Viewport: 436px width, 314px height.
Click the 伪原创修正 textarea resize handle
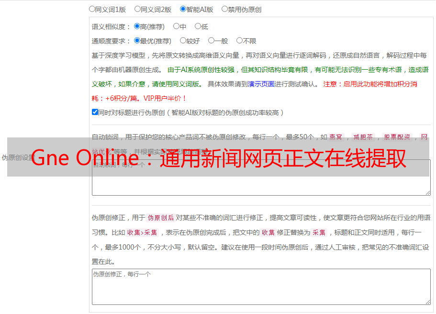pos(428,302)
